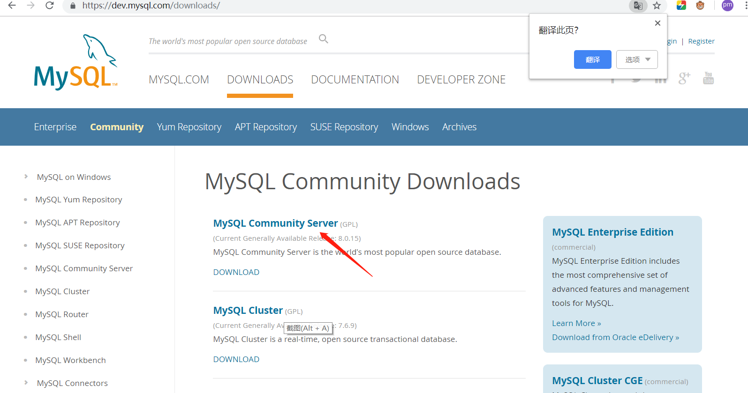Viewport: 748px width, 393px height.
Task: Click the open source database tagline
Action: (x=228, y=41)
